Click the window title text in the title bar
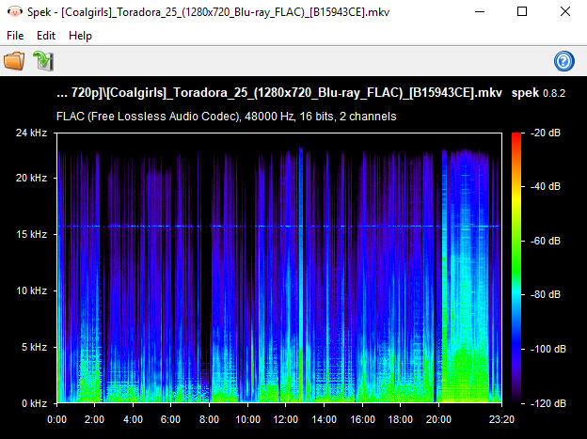The image size is (587, 439). (x=209, y=12)
